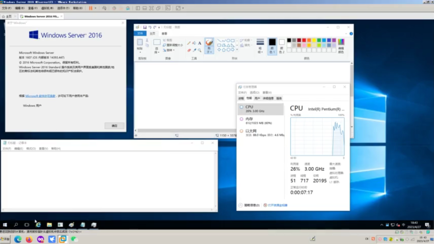Select the diamond shape in the shapes gallery
This screenshot has width=434, height=244.
click(219, 50)
